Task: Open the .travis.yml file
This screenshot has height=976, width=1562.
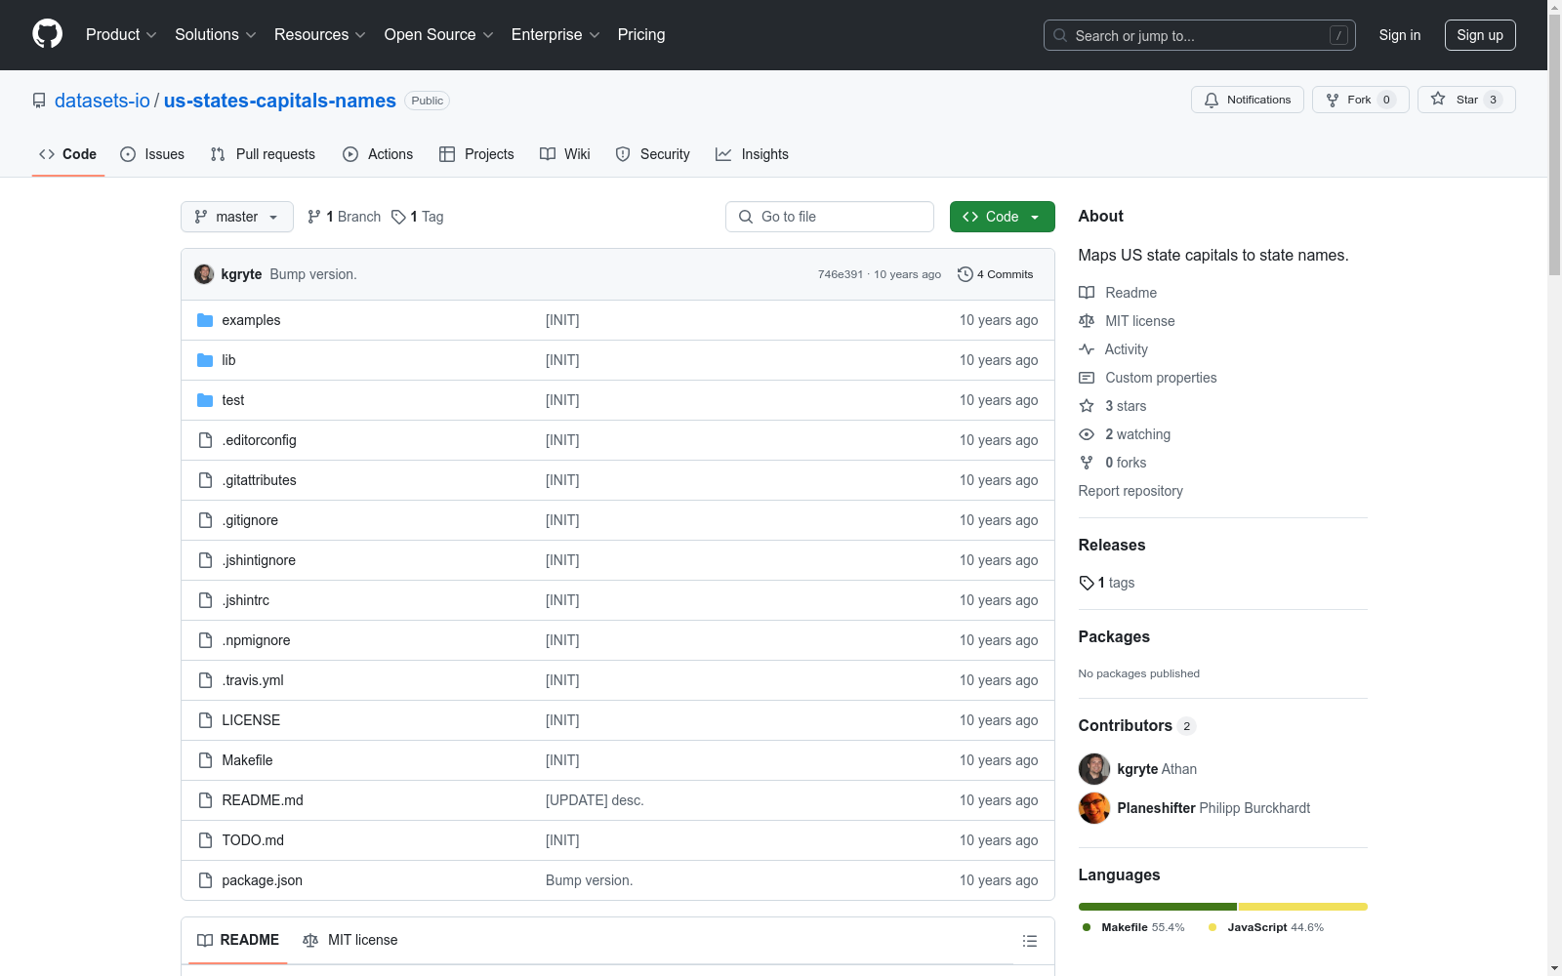Action: coord(253,680)
